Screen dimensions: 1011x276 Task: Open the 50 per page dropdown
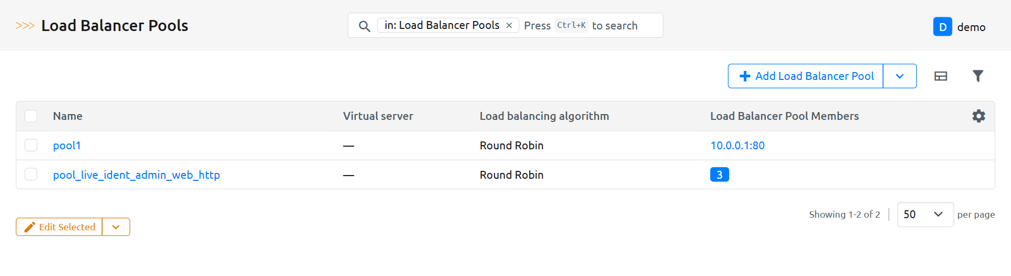coord(925,214)
